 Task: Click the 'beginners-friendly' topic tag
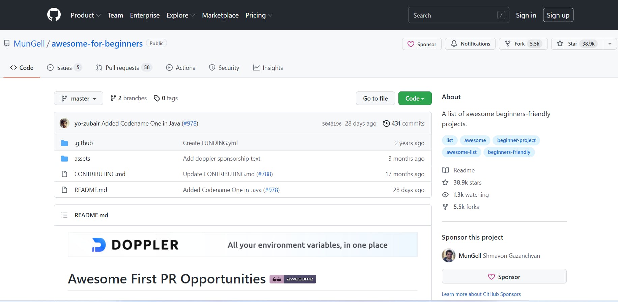(x=509, y=152)
